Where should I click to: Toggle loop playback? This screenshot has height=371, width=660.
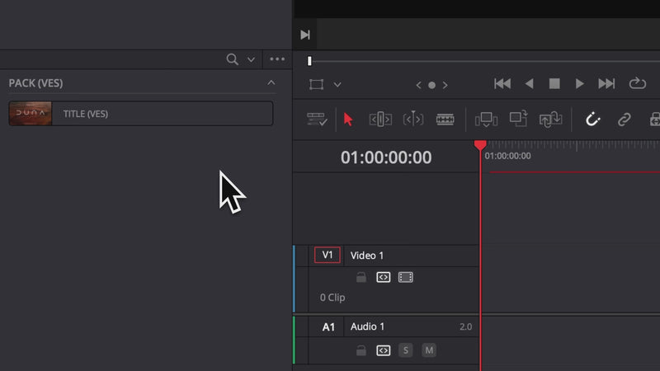pyautogui.click(x=637, y=83)
